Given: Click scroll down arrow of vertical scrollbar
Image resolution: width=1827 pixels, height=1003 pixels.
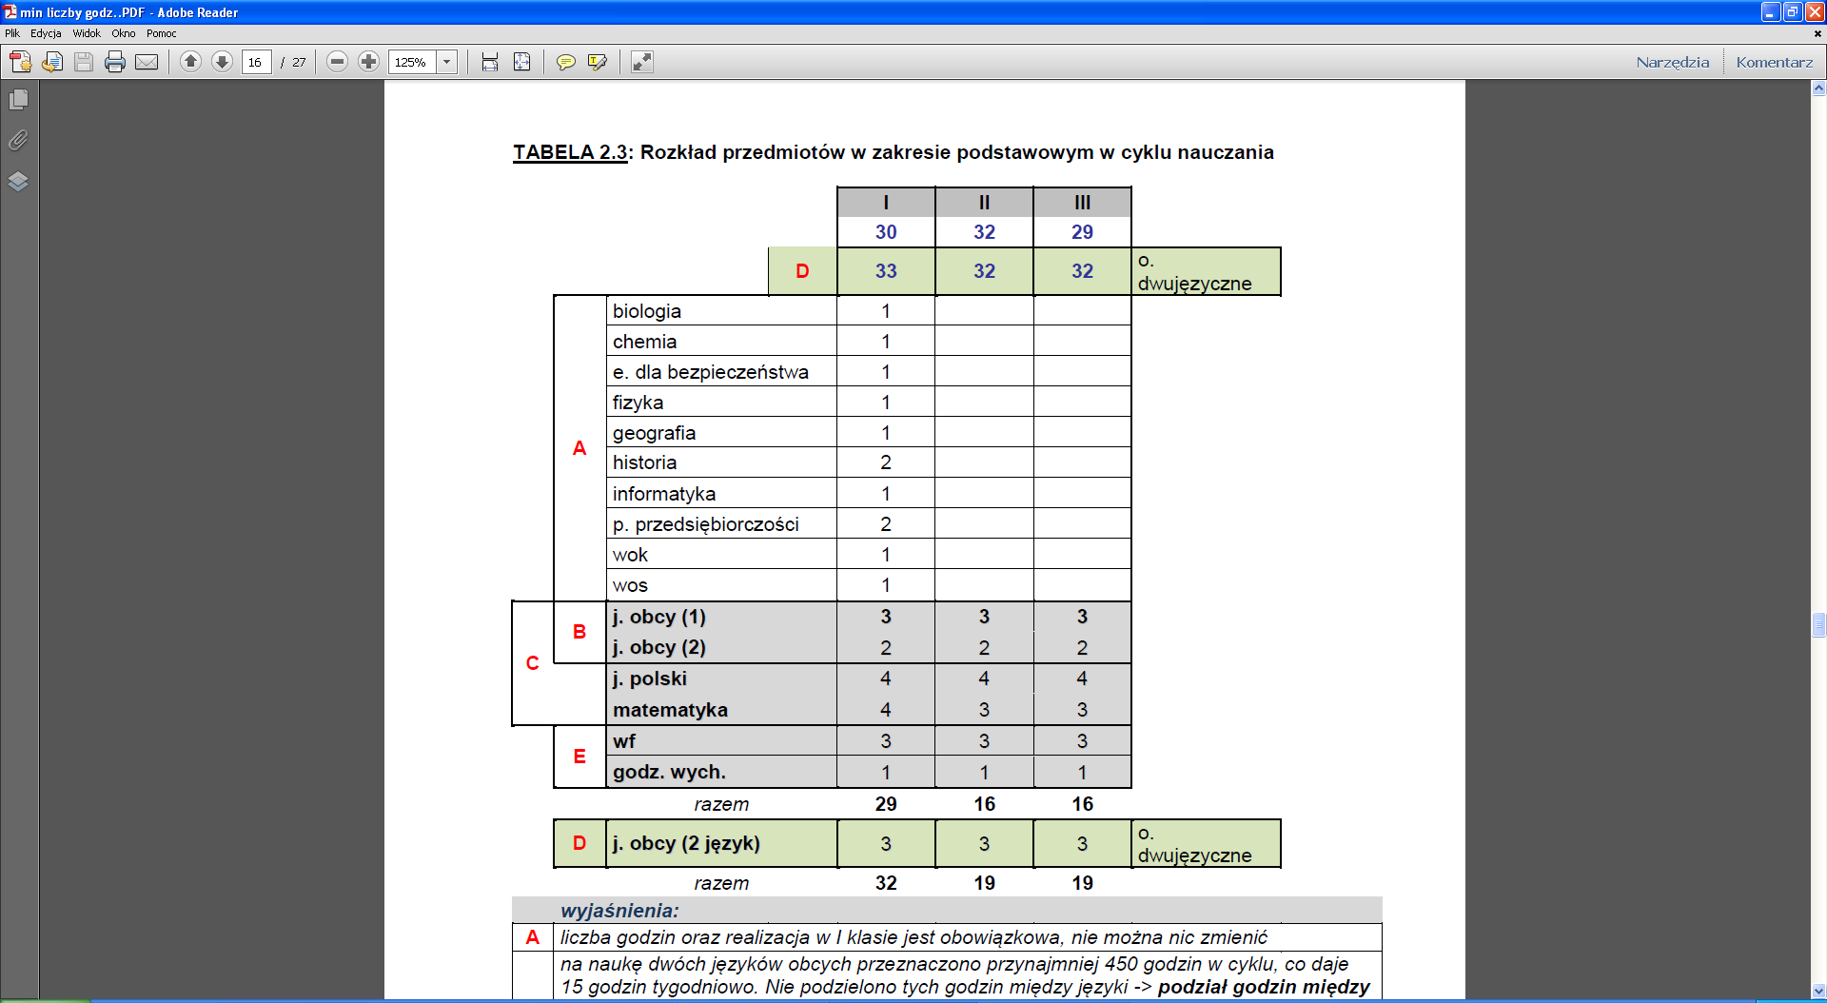Looking at the screenshot, I should click(1818, 992).
